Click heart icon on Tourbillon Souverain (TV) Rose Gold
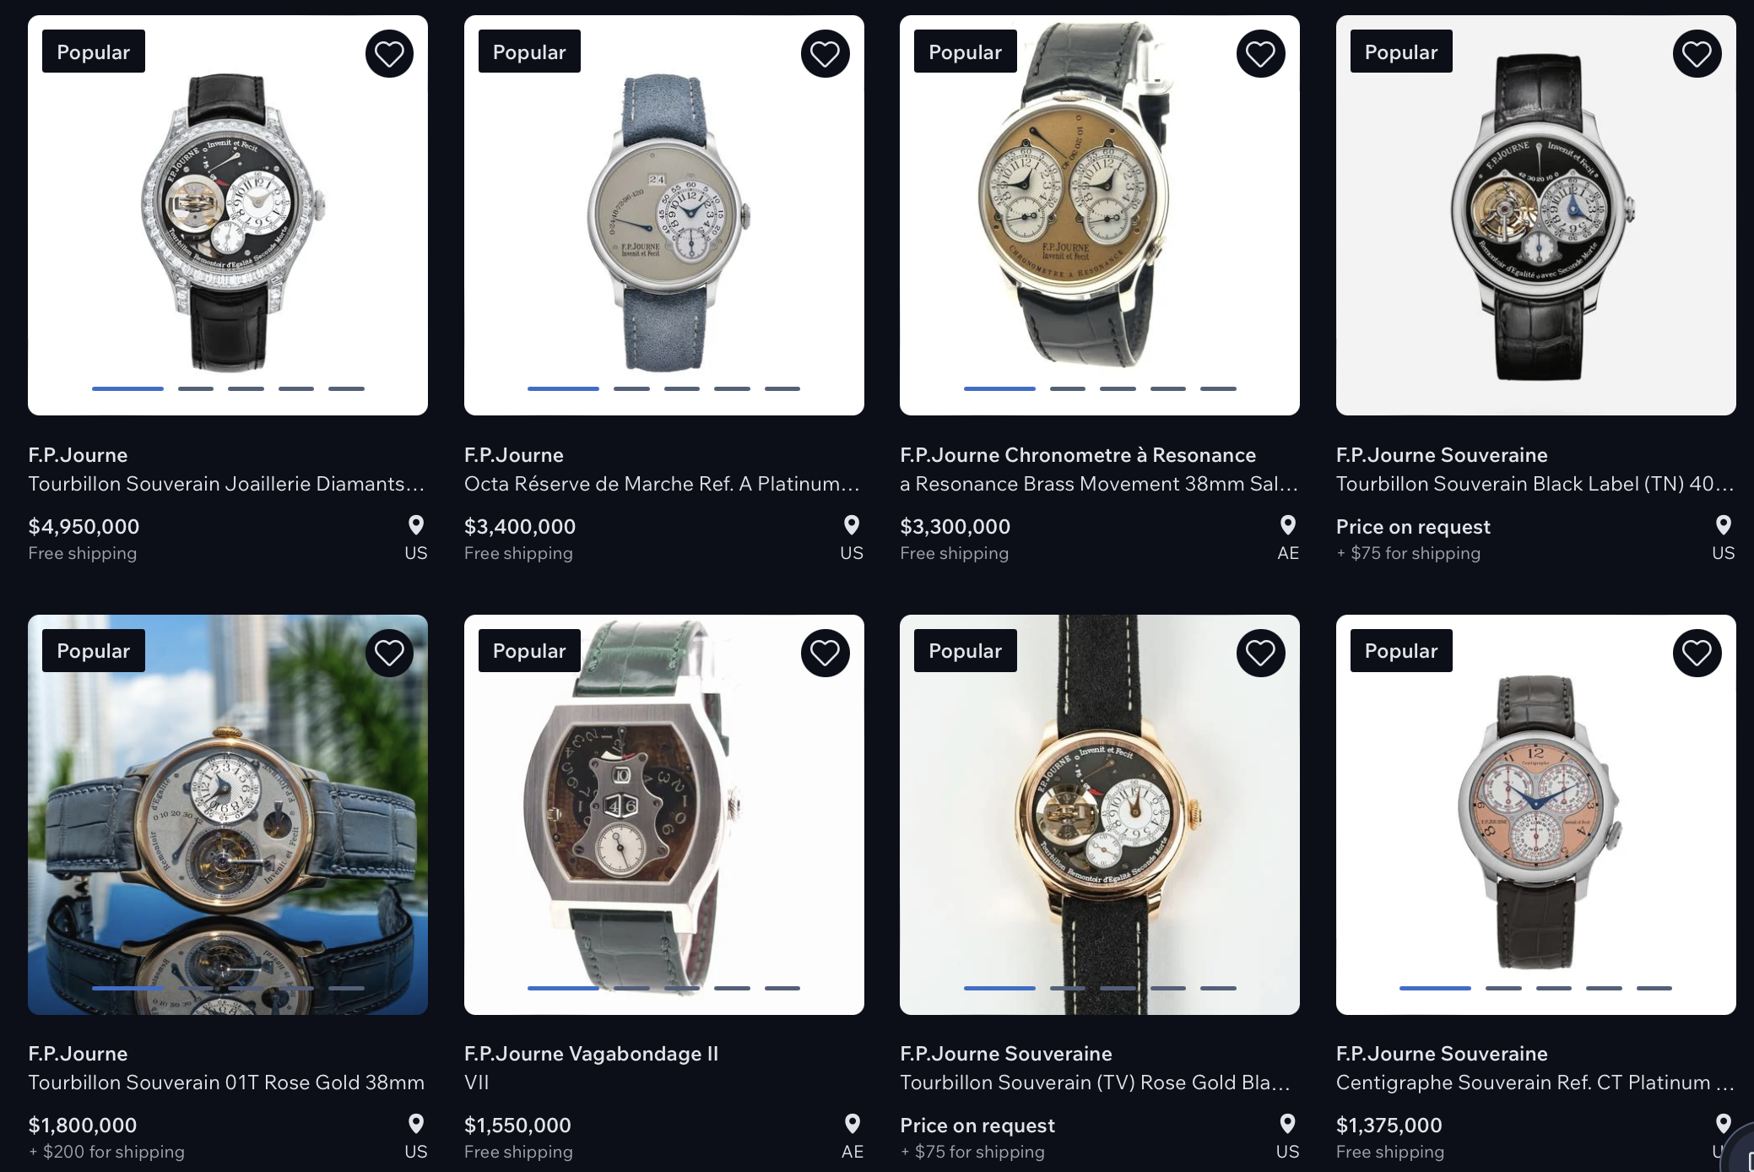This screenshot has width=1754, height=1172. tap(1260, 653)
